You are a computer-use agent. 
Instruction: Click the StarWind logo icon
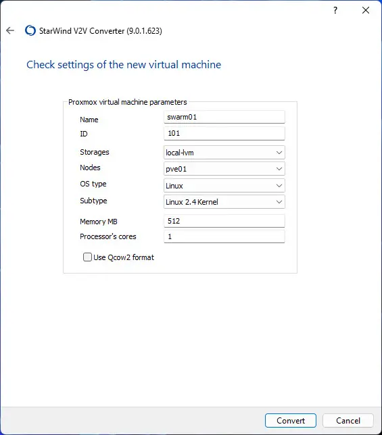point(30,30)
